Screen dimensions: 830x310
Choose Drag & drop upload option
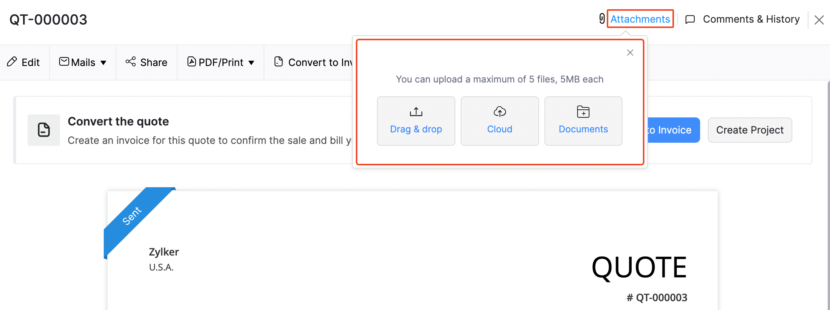point(416,121)
